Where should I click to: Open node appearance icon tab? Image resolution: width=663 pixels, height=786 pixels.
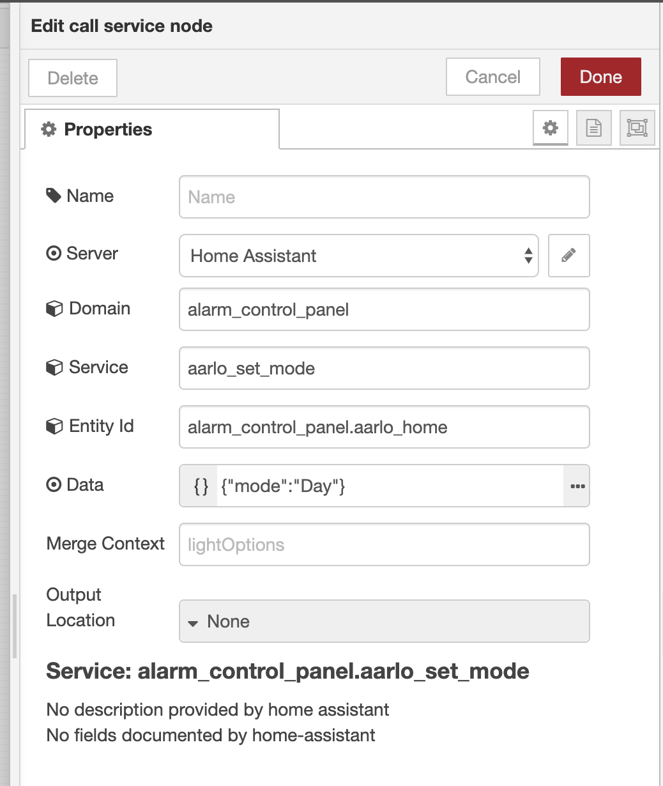[637, 128]
